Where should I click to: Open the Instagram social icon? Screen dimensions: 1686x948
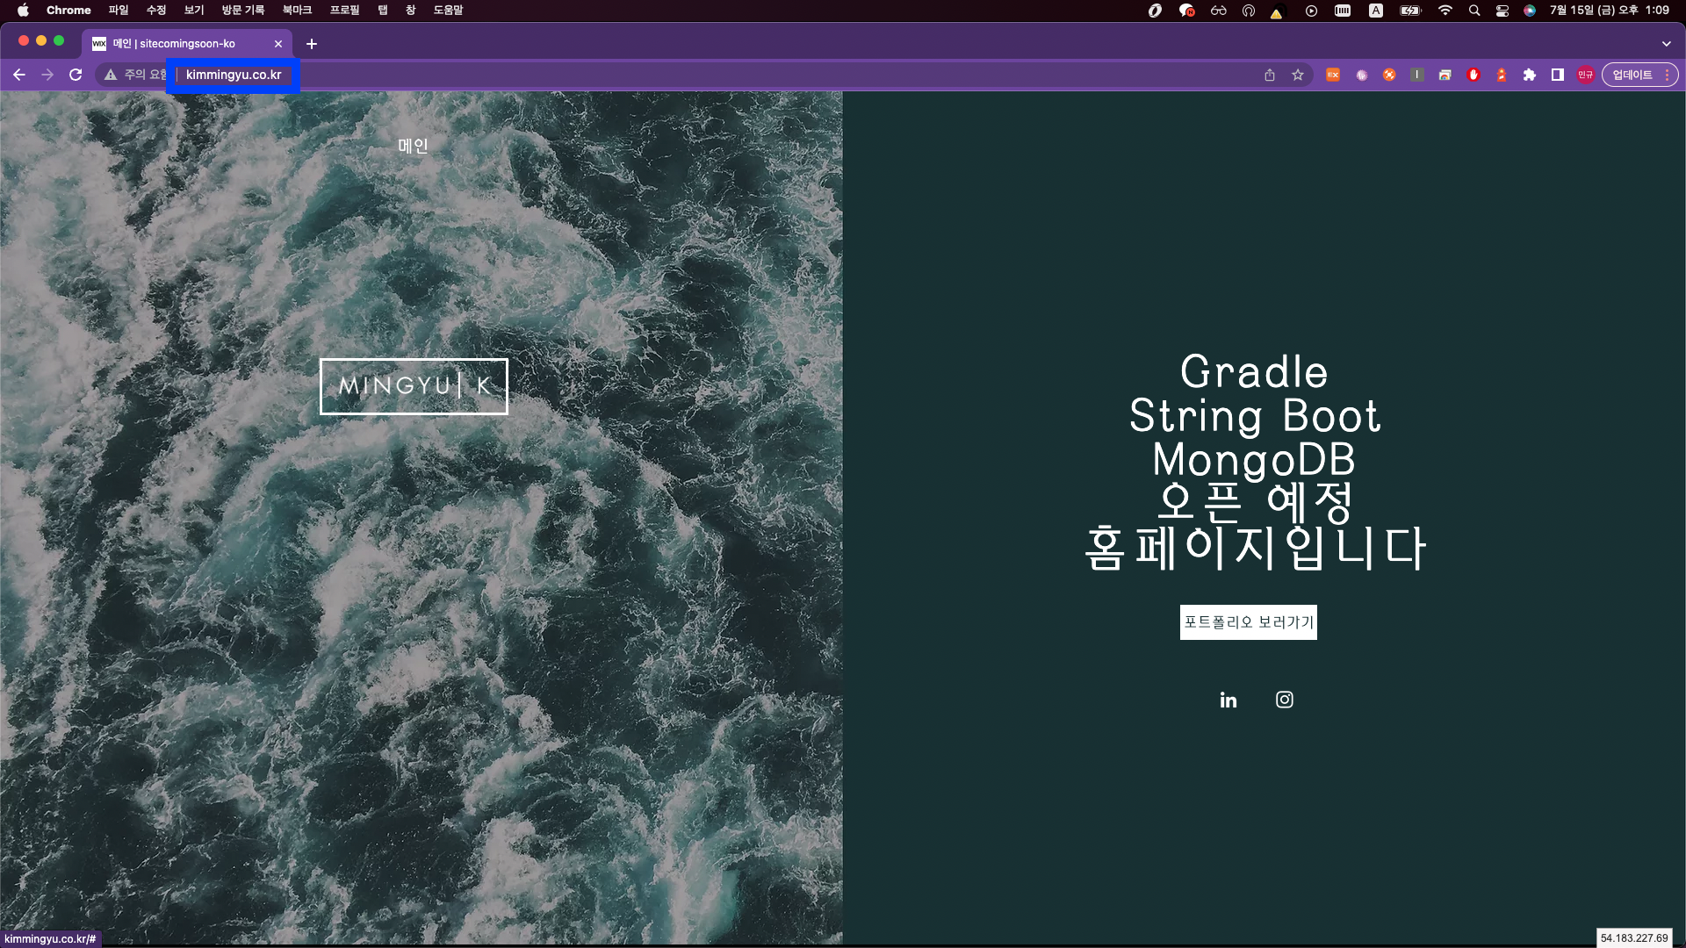pos(1284,700)
